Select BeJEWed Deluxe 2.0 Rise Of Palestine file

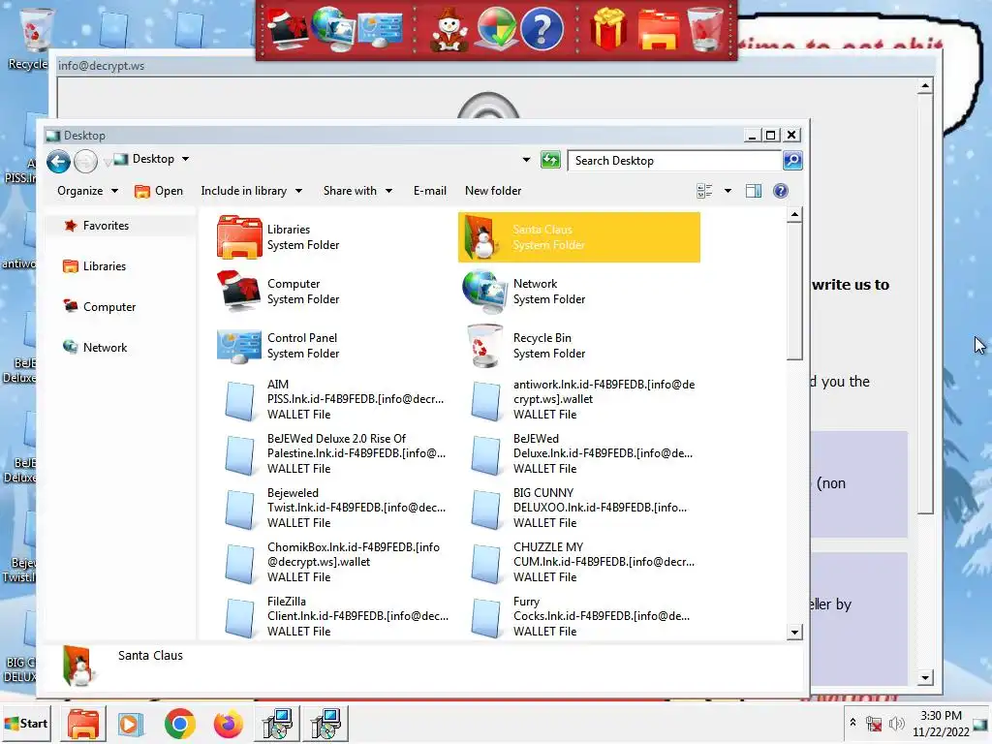333,454
